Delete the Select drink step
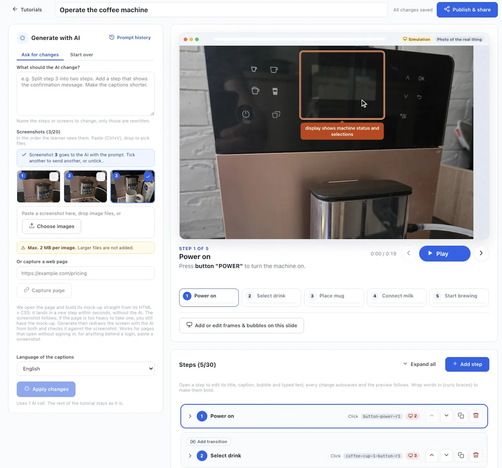This screenshot has height=468, width=502. click(476, 455)
